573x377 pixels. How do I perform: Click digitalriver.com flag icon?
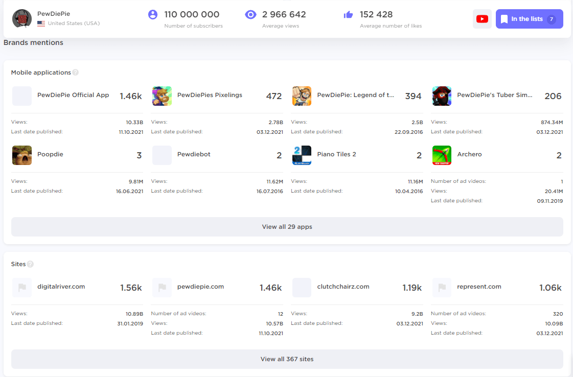tap(22, 288)
